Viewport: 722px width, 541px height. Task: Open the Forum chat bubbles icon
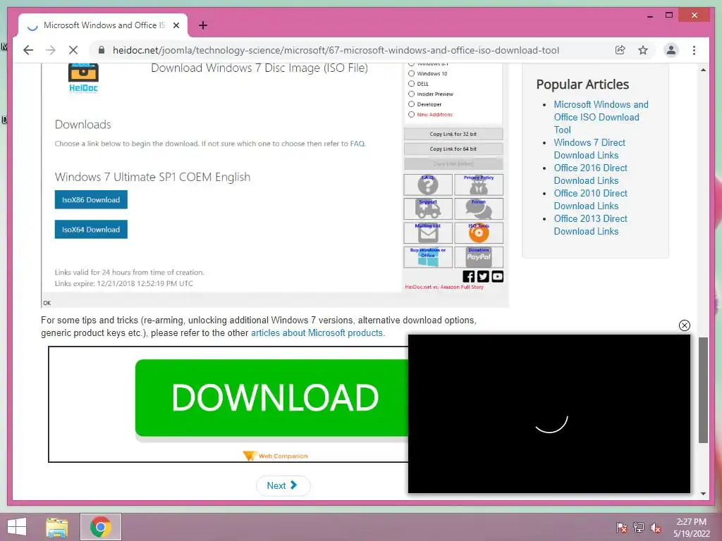479,209
